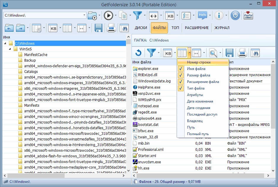
Task: Select the ФАЙЛЫ tab
Action: [x=159, y=28]
